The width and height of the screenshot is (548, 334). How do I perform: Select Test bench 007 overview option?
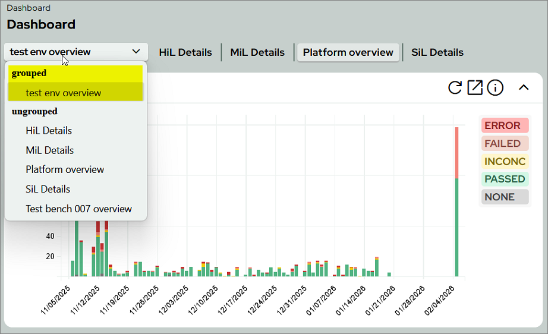(x=78, y=209)
